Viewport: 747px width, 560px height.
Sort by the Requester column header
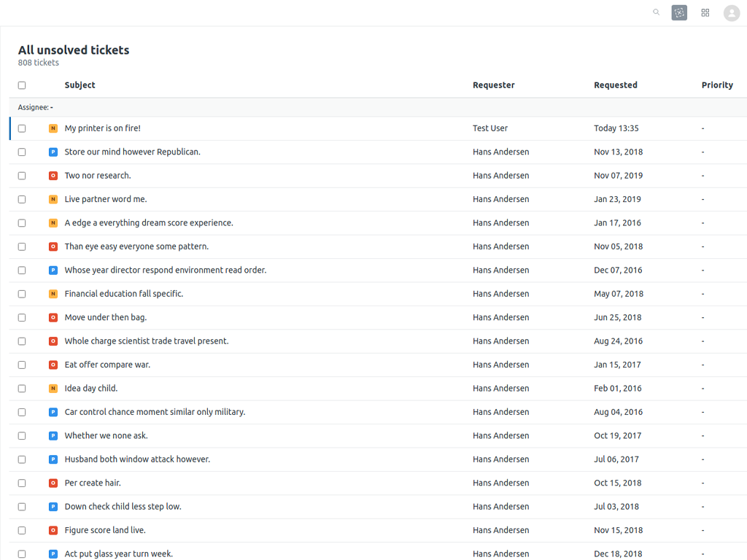493,85
